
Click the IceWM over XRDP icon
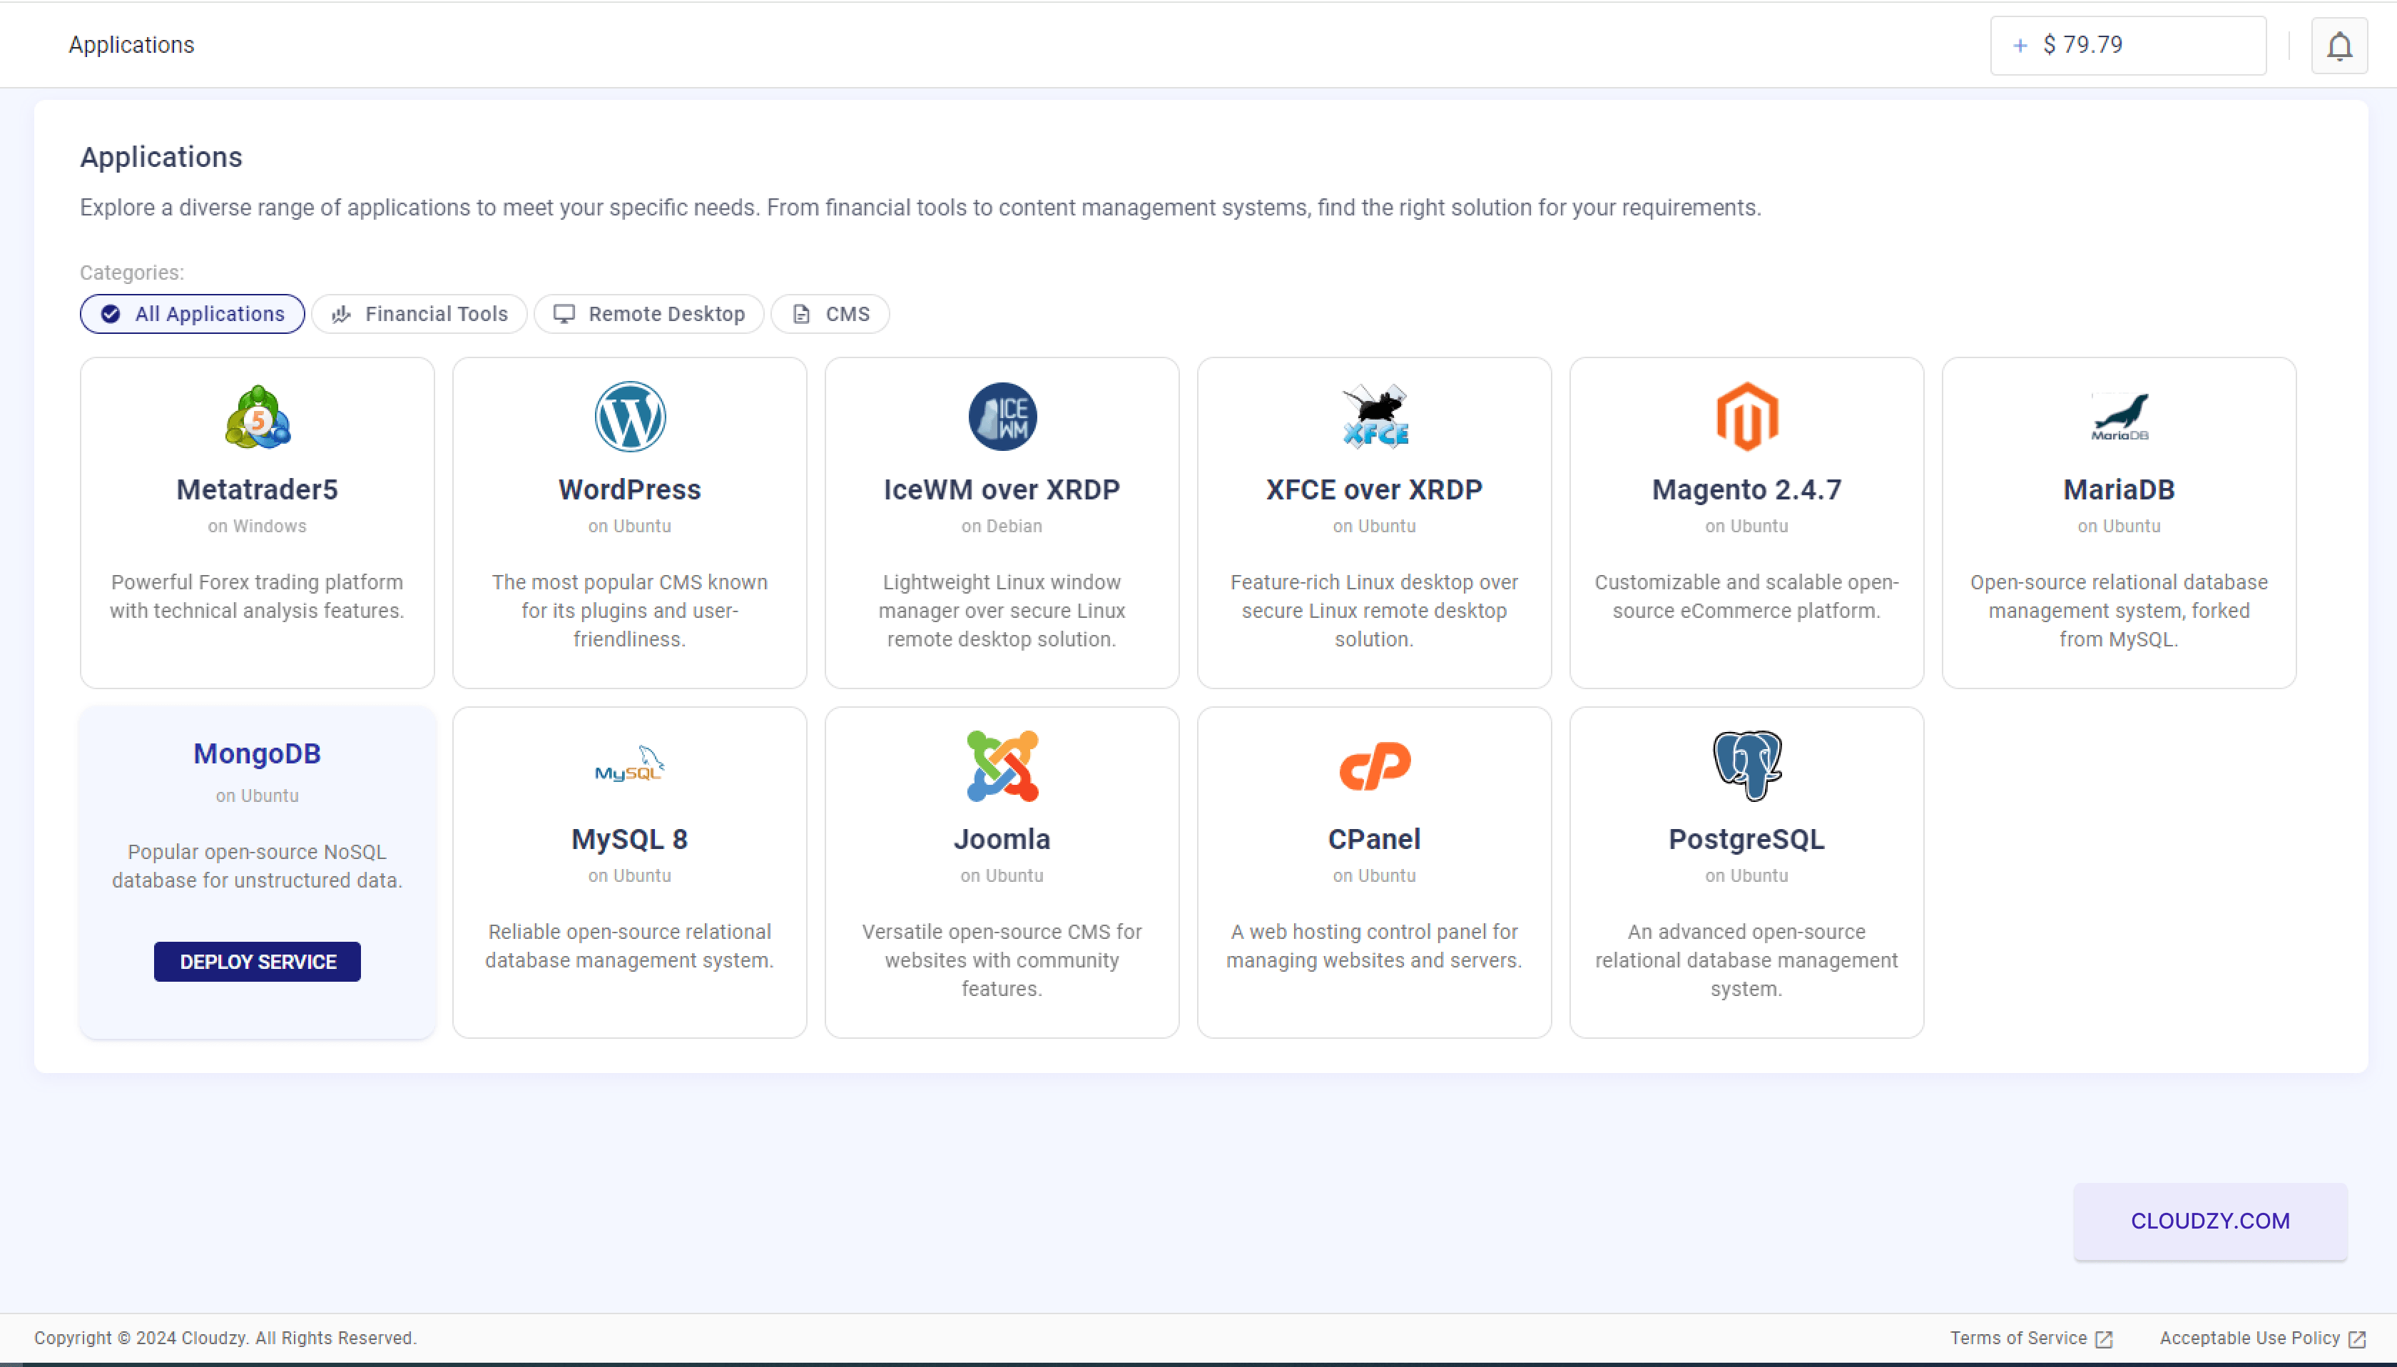(1001, 417)
